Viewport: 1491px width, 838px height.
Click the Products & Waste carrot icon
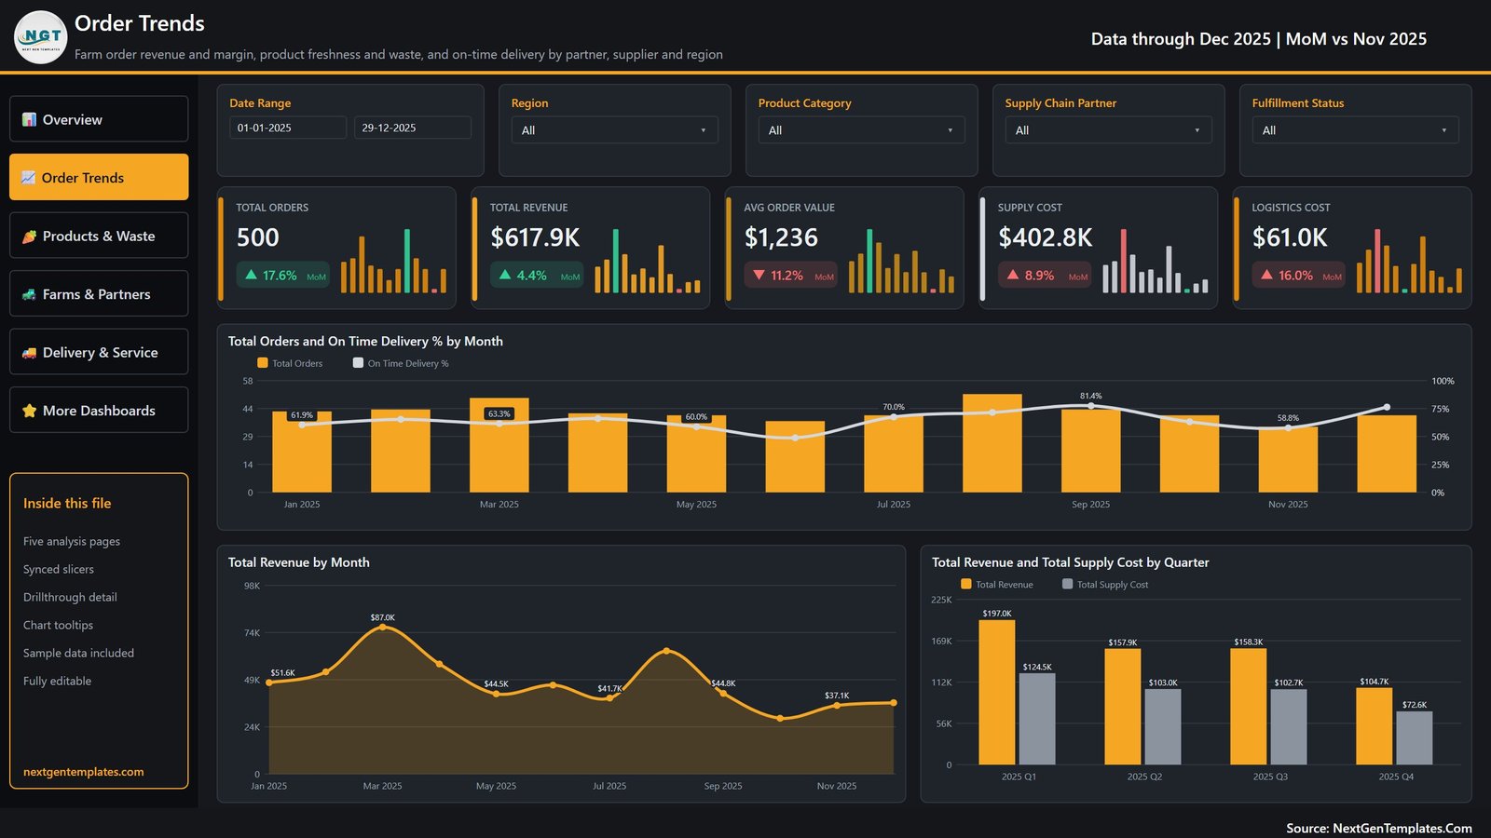pos(29,236)
